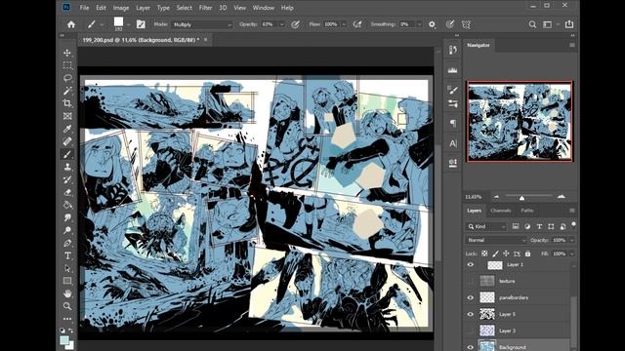Open the layer filter Kind dropdown
Image resolution: width=625 pixels, height=351 pixels.
[486, 226]
